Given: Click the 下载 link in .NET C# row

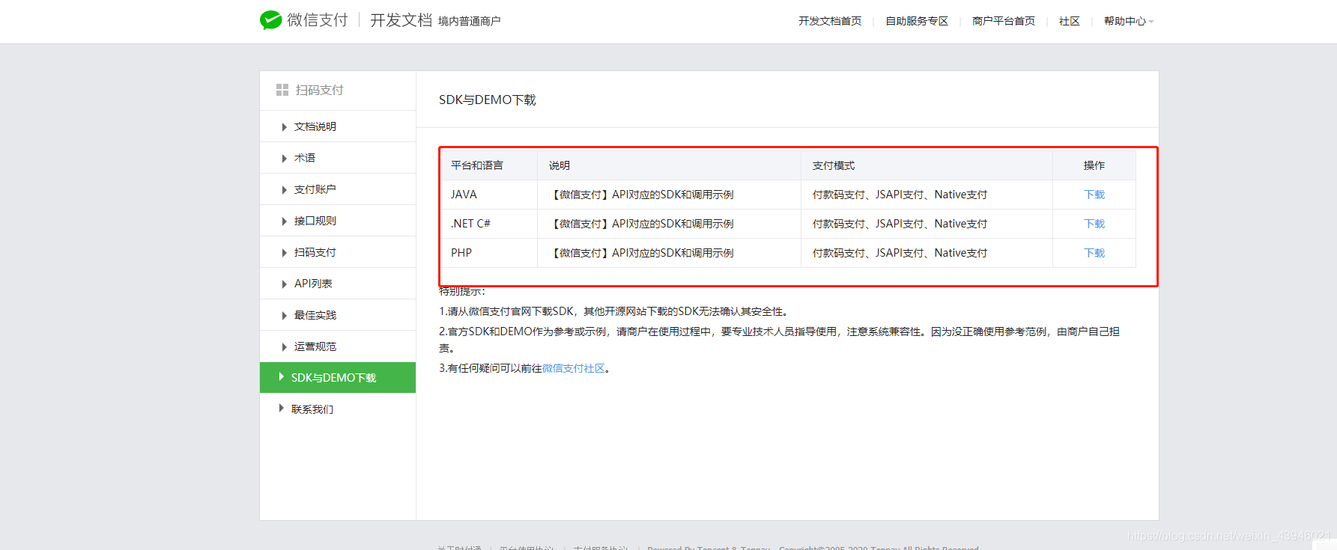Looking at the screenshot, I should tap(1094, 224).
